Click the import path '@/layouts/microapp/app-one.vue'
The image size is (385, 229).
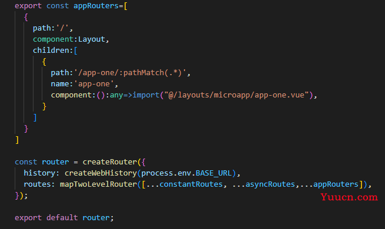[236, 95]
